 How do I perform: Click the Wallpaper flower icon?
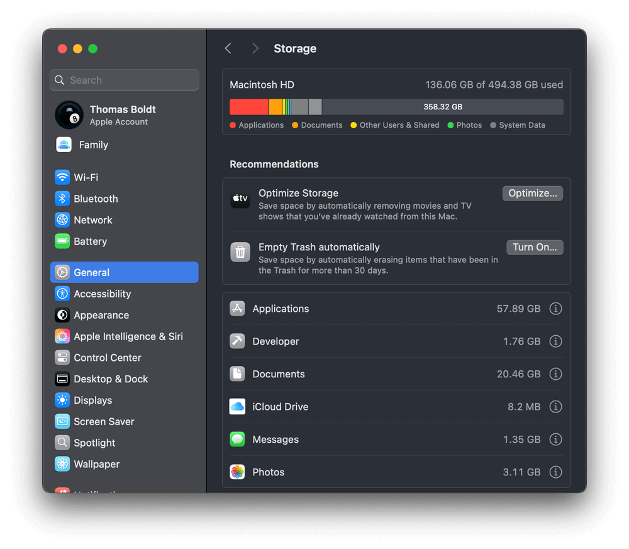point(62,464)
